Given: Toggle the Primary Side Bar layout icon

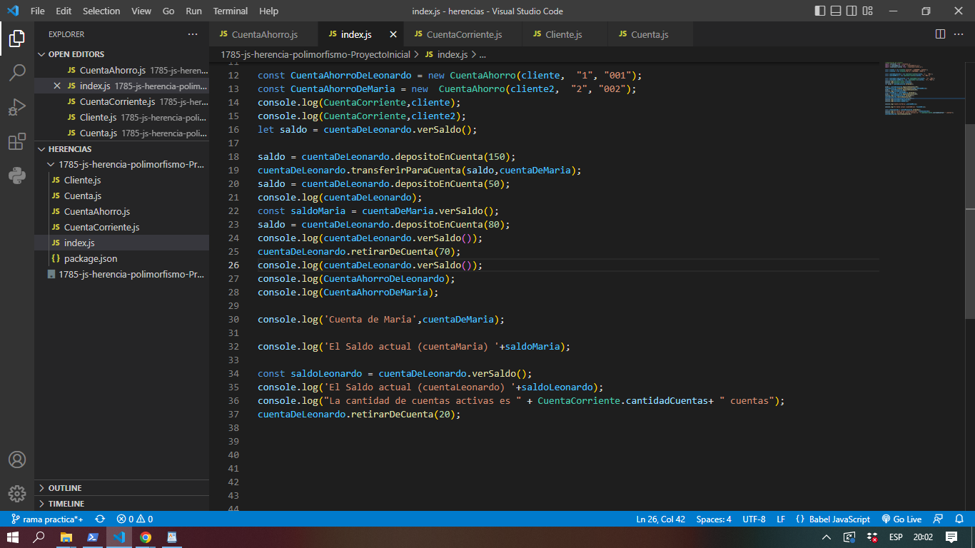Looking at the screenshot, I should click(819, 11).
